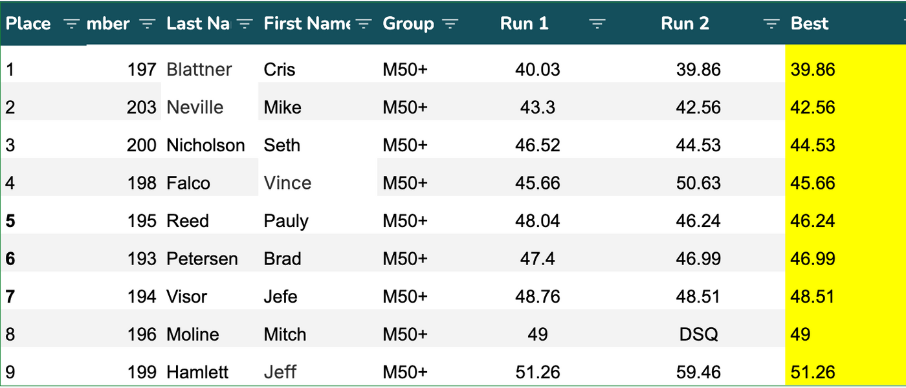The width and height of the screenshot is (906, 388).
Task: Select bib number 203 cell
Action: pos(141,107)
